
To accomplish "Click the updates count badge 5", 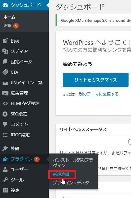I will click(16, 26).
